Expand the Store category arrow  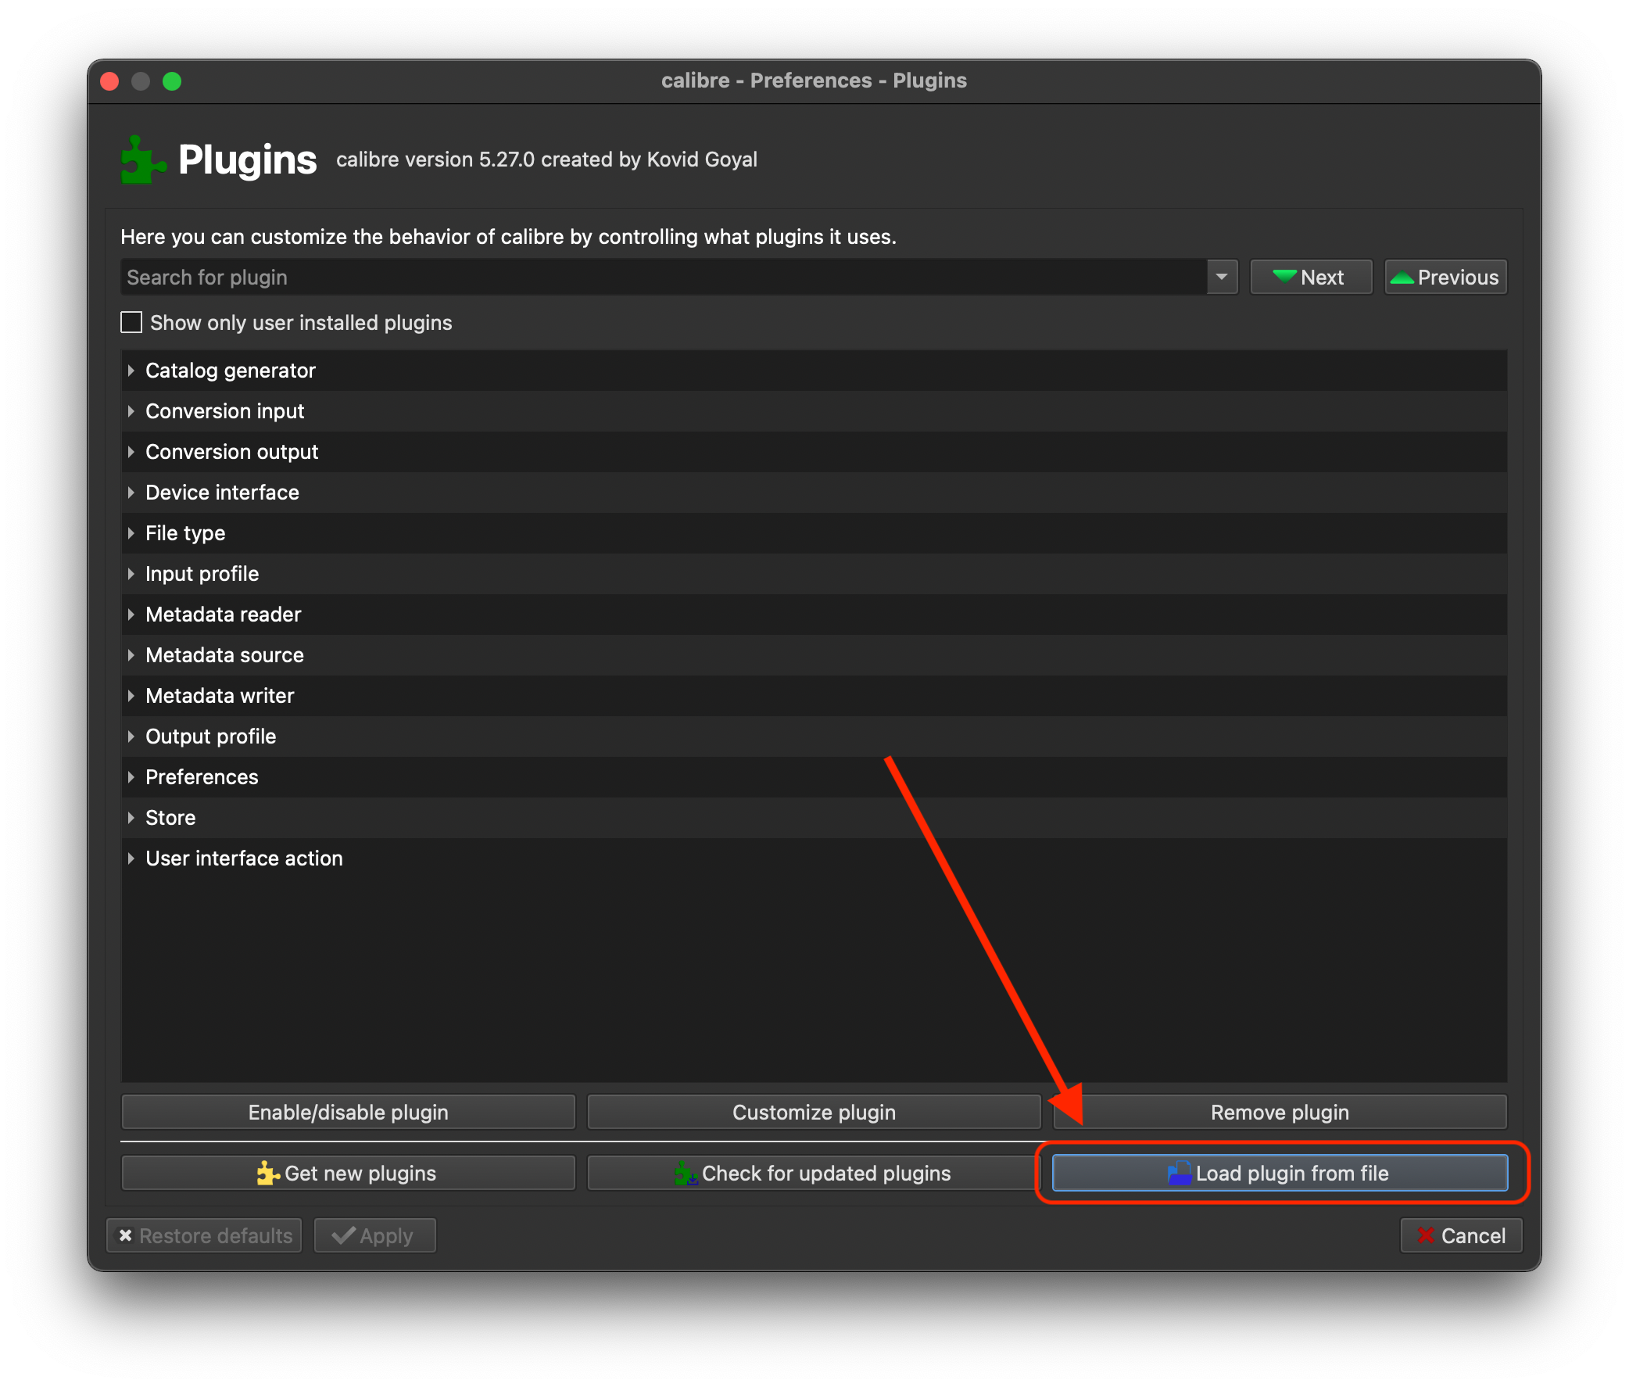(131, 818)
